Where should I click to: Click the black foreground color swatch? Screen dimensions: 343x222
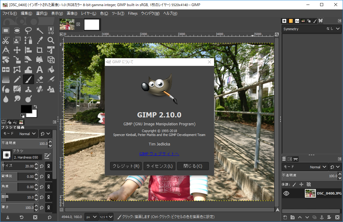[x=27, y=109]
